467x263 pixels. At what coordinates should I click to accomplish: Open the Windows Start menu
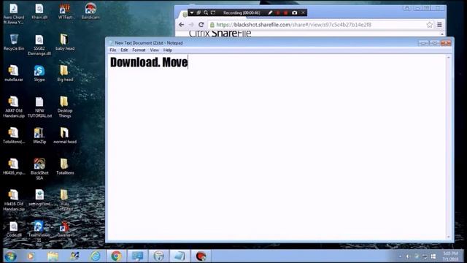[11, 256]
